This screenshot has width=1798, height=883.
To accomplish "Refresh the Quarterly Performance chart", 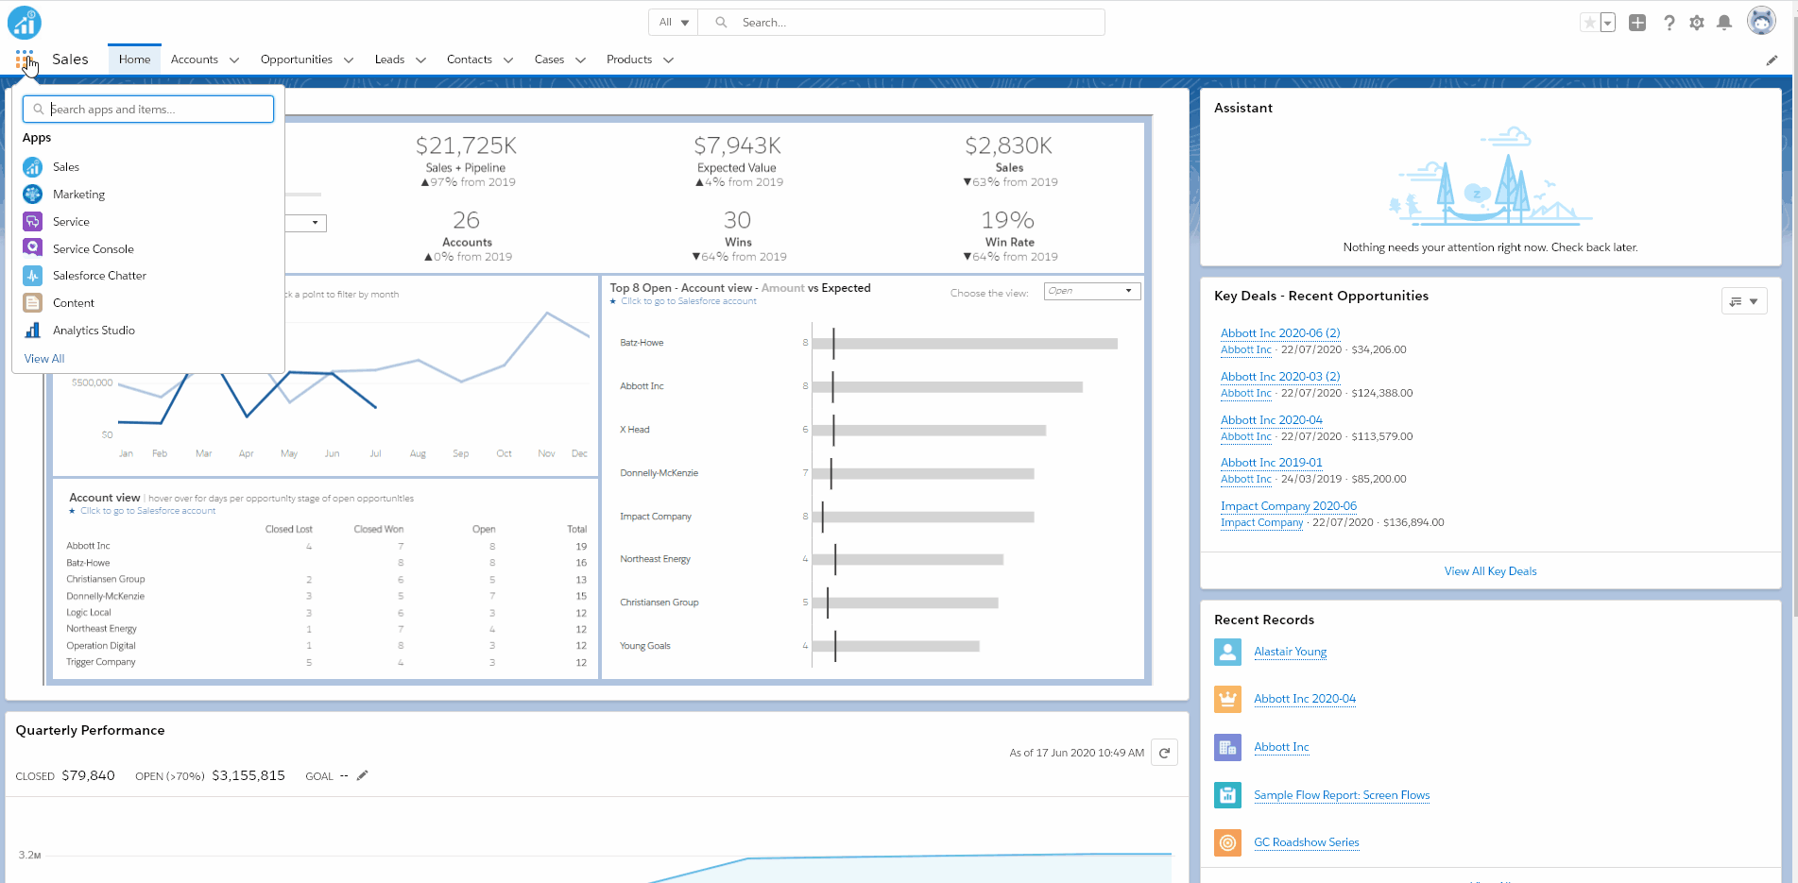I will [1164, 753].
